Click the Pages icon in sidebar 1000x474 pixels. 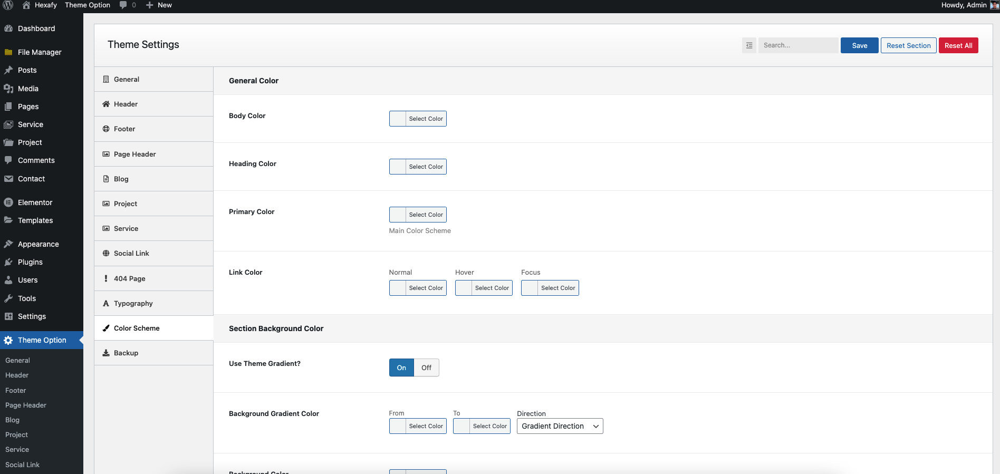coord(8,107)
